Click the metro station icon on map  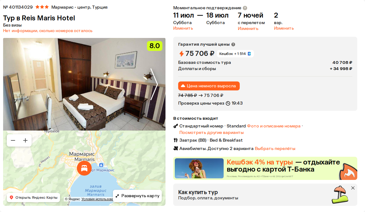point(101,165)
